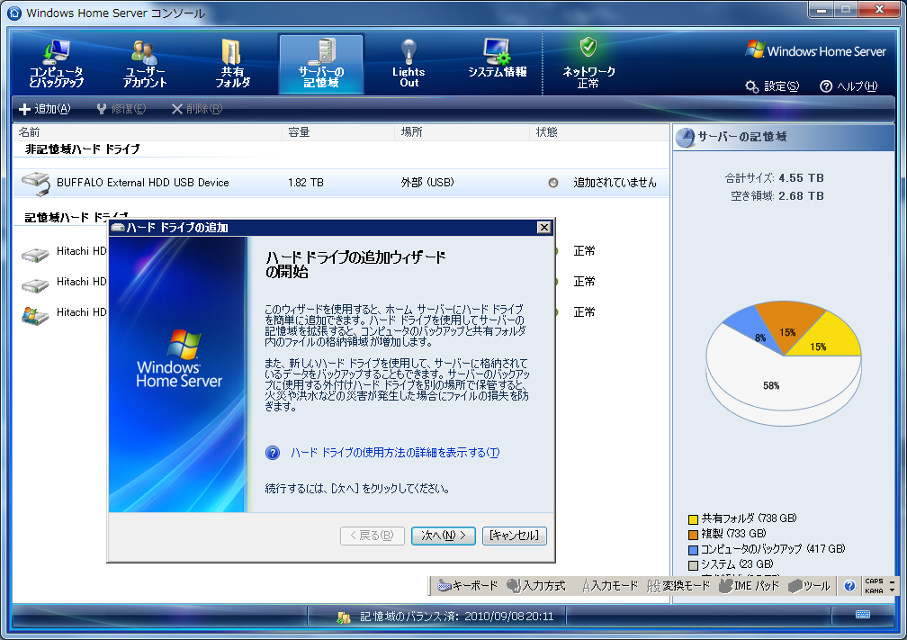Viewport: 907px width, 640px height.
Task: Click the yellow 共有フォルダ legend swatch
Action: (693, 519)
